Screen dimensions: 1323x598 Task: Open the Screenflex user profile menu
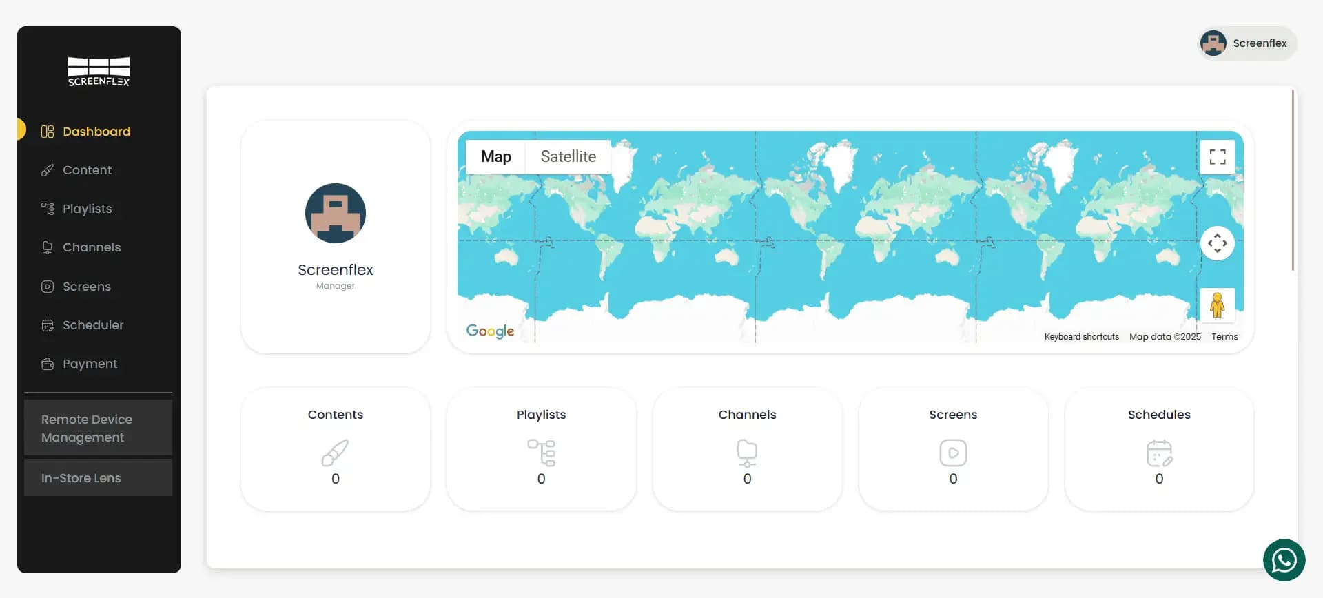point(1247,43)
